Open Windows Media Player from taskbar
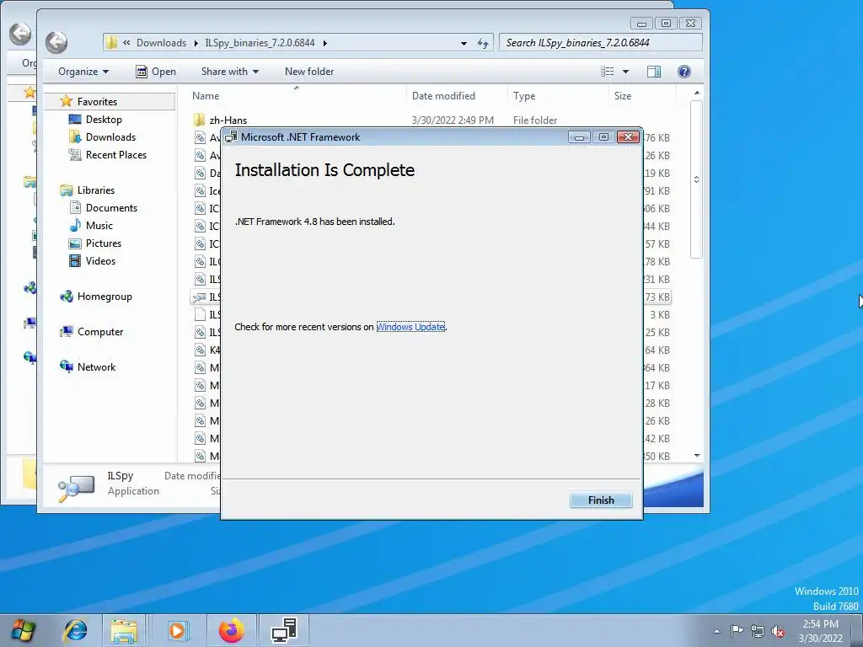The height and width of the screenshot is (647, 863). [x=177, y=630]
